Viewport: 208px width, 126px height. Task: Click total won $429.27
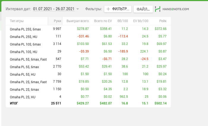(83, 103)
